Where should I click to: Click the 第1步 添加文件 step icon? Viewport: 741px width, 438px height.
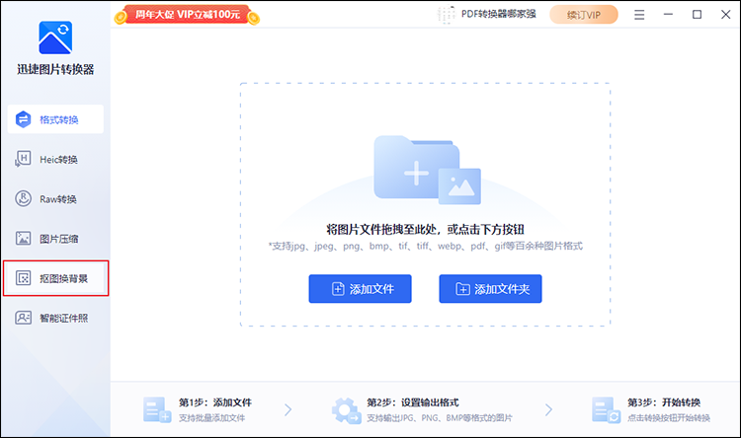[156, 409]
